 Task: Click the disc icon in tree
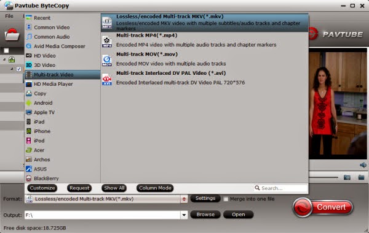click(12, 59)
